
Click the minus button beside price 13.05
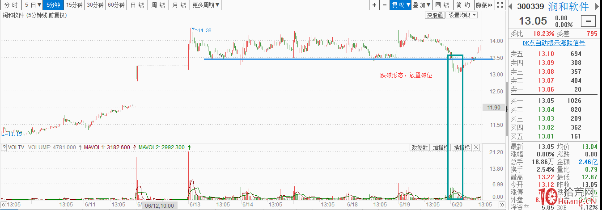point(589,21)
